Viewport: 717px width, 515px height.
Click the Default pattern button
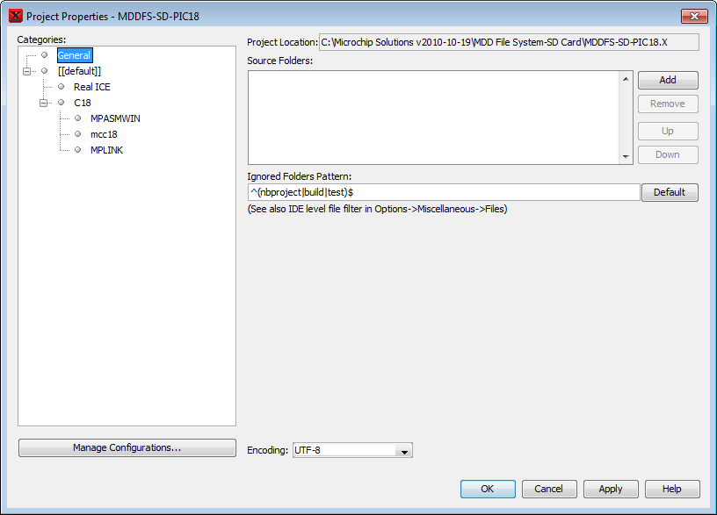[x=669, y=192]
